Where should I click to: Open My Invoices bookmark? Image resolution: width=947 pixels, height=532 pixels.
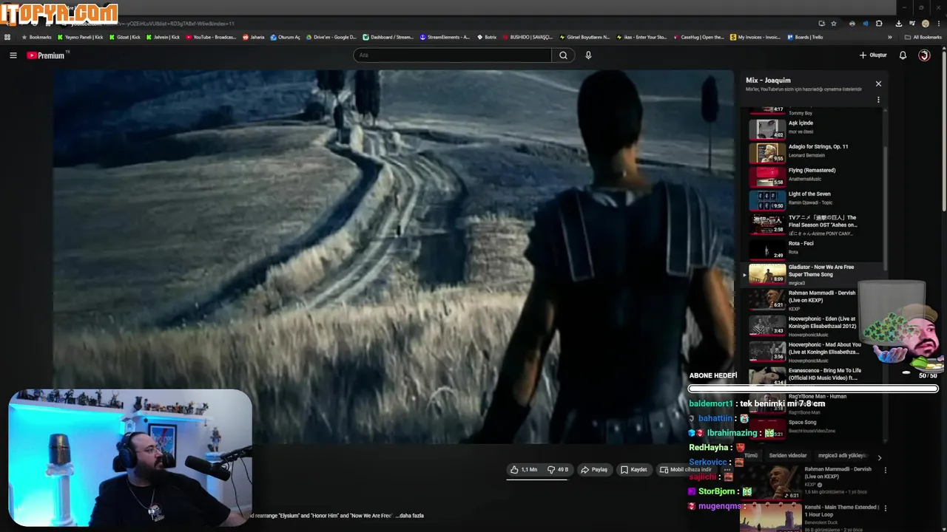click(755, 37)
